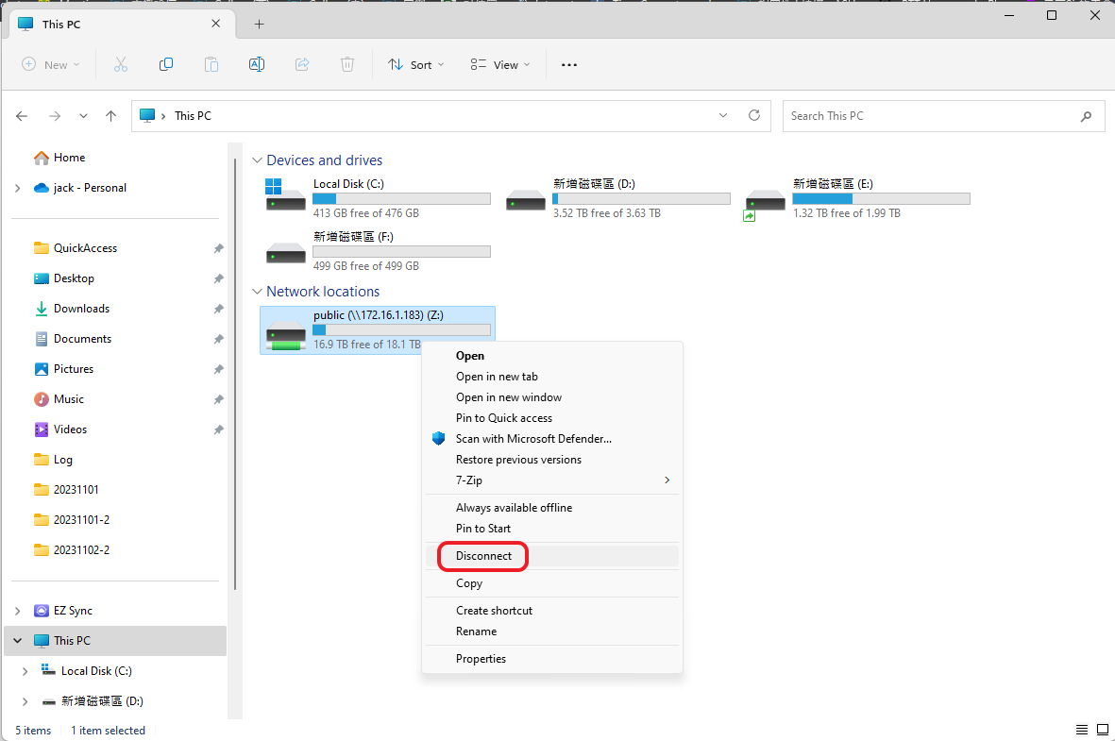Switch to details view in status bar
The width and height of the screenshot is (1115, 741).
click(1082, 731)
